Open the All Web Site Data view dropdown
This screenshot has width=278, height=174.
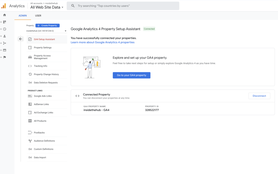pyautogui.click(x=47, y=7)
